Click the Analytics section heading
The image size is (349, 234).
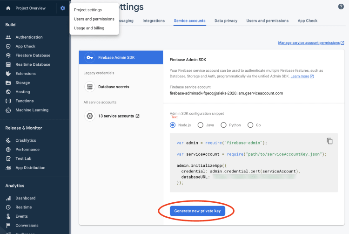[15, 186]
